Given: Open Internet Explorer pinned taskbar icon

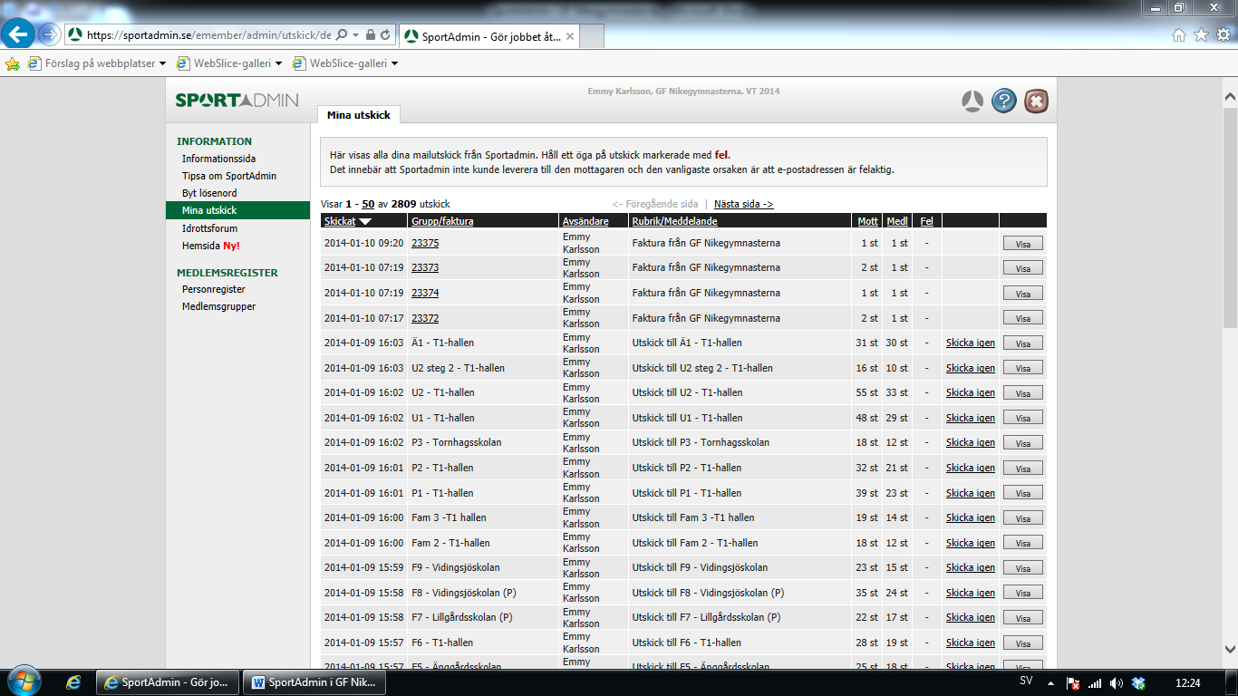Looking at the screenshot, I should [73, 682].
